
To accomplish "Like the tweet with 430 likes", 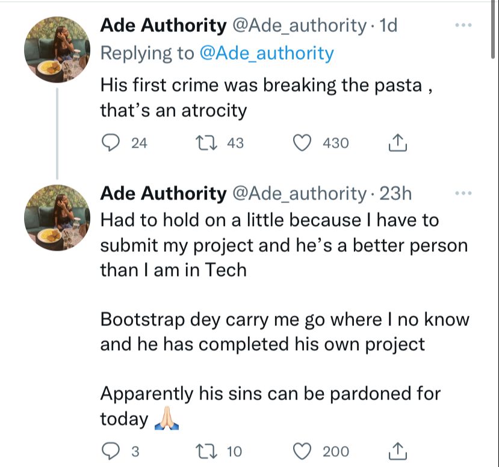I will 303,143.
